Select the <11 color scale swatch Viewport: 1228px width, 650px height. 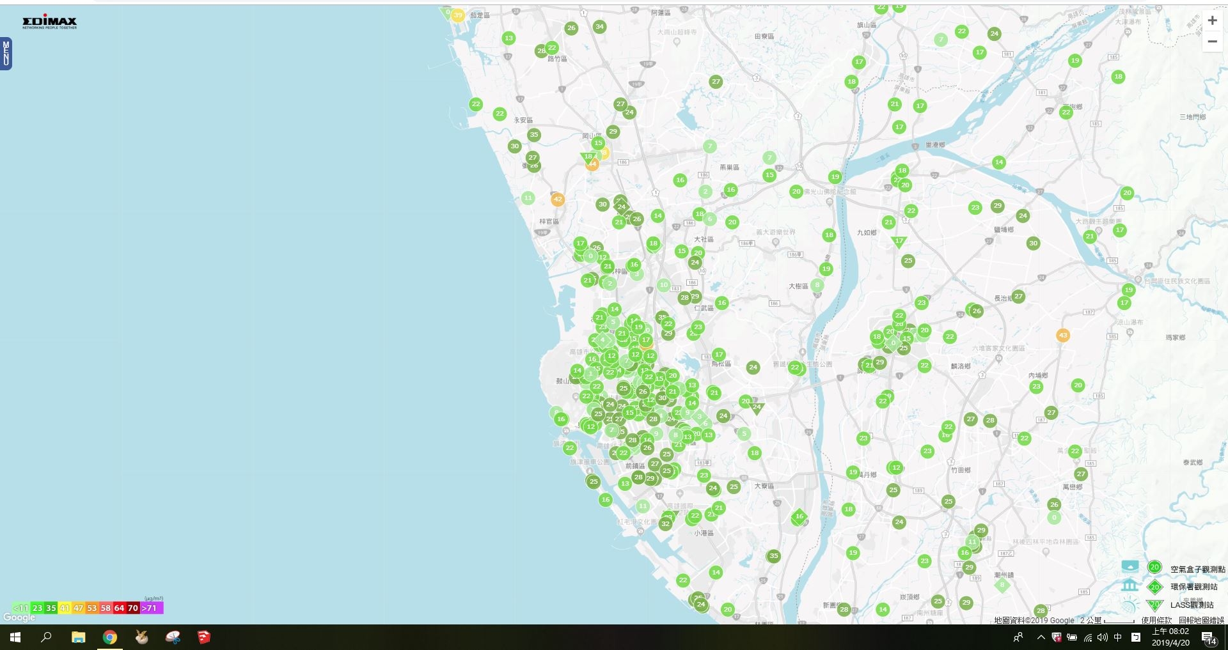[21, 608]
